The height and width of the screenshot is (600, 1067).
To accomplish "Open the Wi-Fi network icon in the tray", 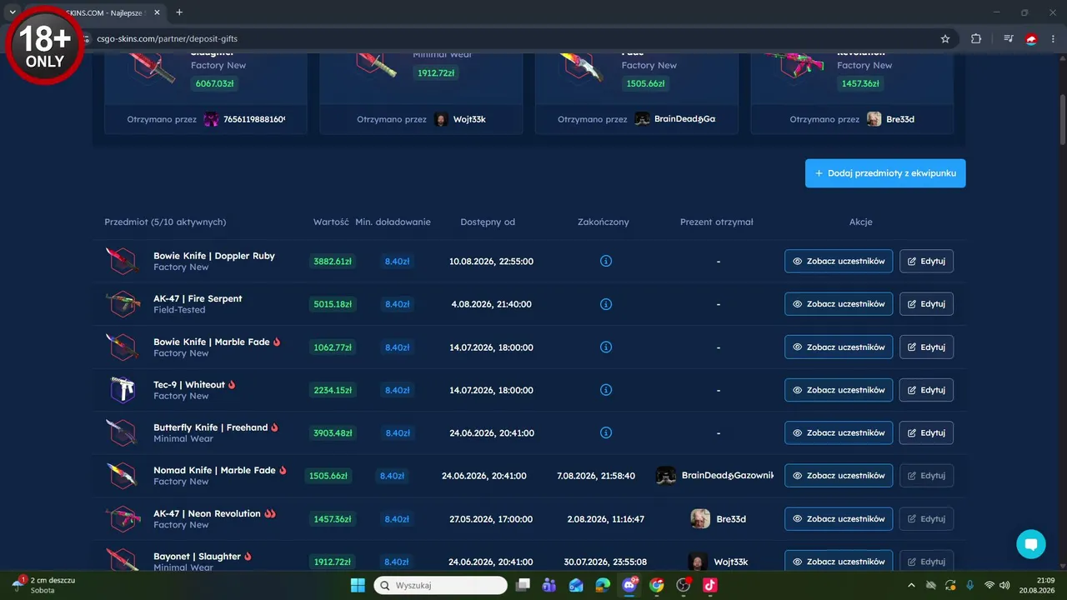I will point(989,585).
